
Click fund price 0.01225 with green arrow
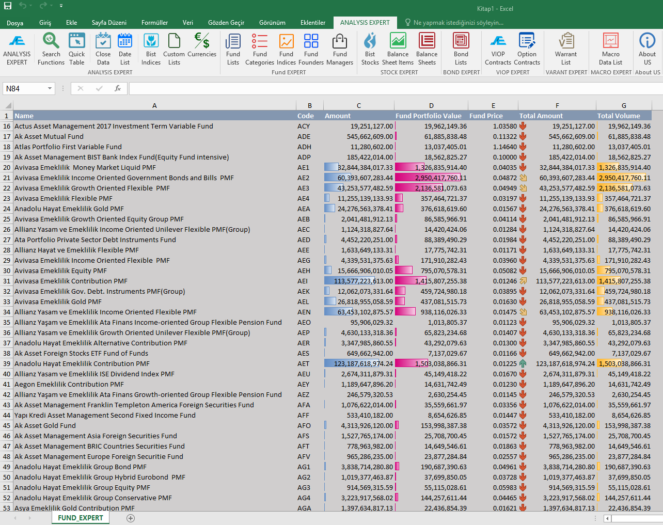click(493, 363)
